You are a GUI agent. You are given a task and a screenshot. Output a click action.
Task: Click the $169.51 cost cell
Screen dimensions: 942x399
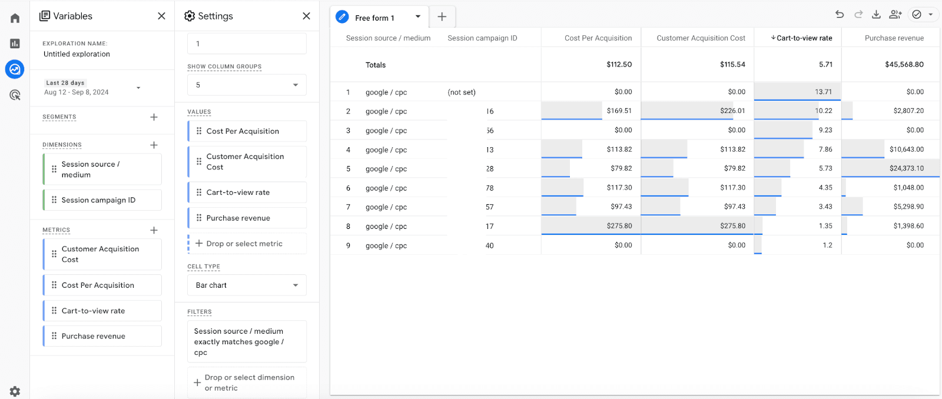(591, 111)
